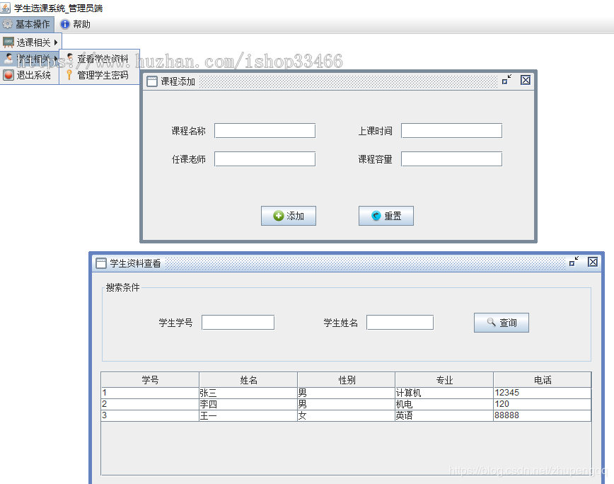
Task: Select the phone cell 12345
Action: [543, 393]
